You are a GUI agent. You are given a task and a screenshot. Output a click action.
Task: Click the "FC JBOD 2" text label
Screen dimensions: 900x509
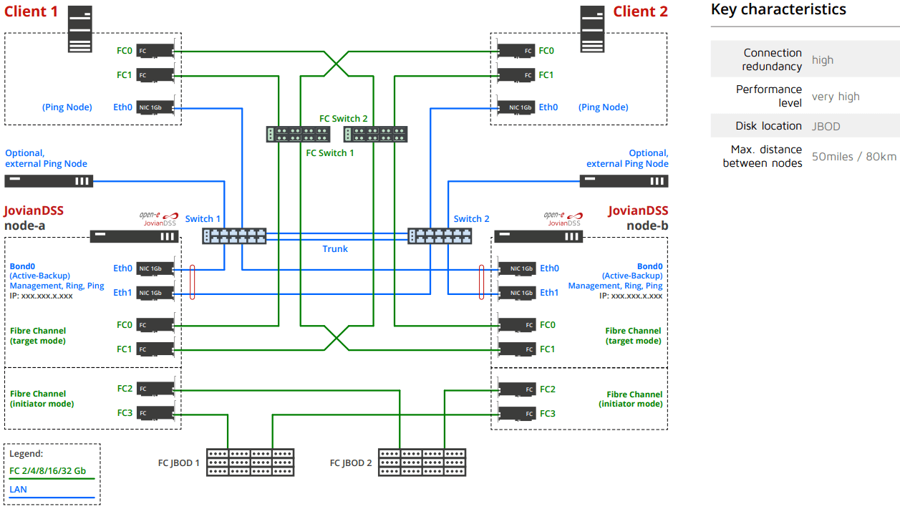point(351,463)
